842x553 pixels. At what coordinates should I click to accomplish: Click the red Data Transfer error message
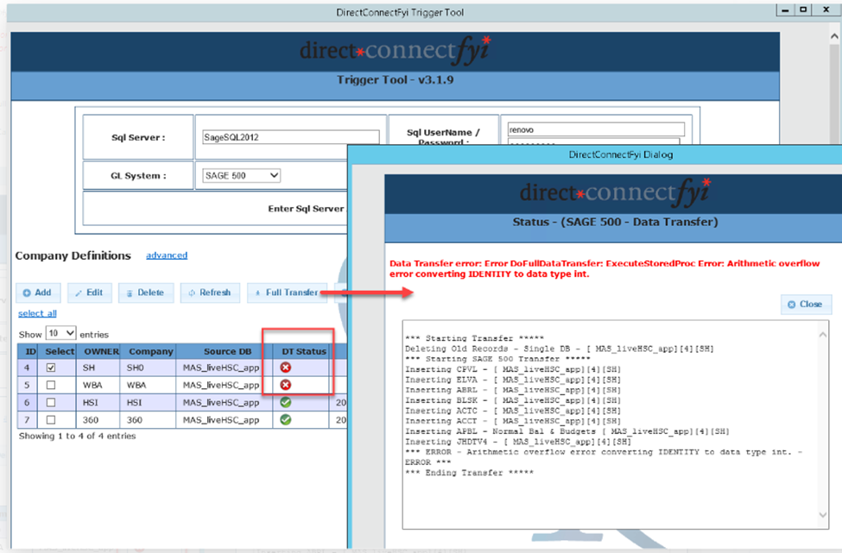[605, 268]
